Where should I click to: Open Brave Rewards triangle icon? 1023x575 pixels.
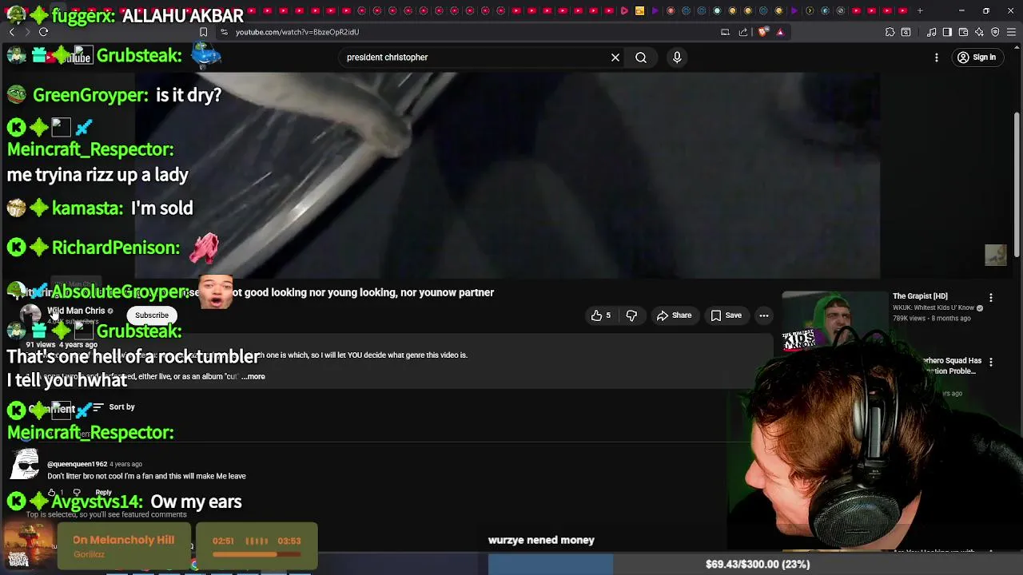[x=780, y=32]
